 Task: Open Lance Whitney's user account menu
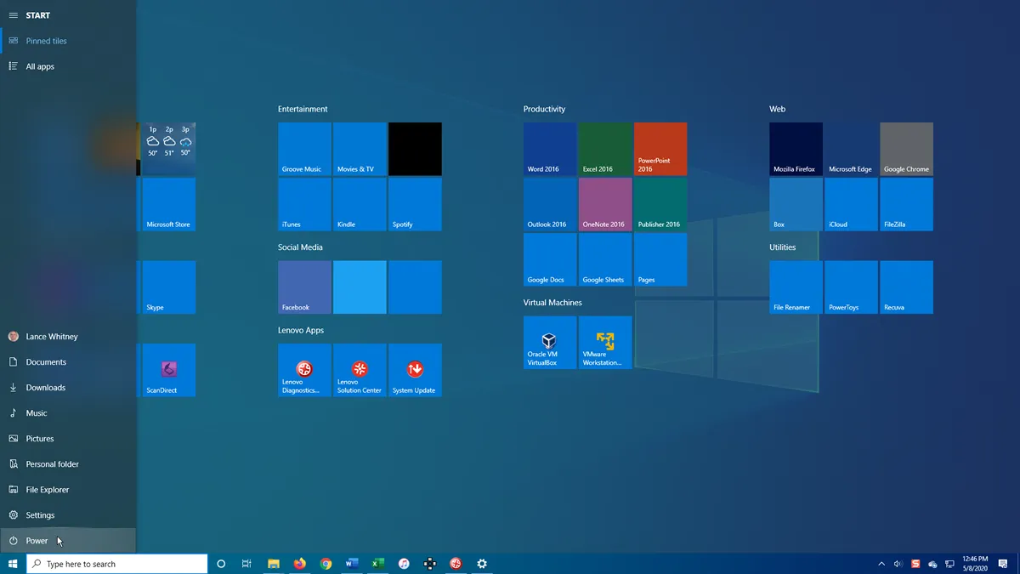pyautogui.click(x=68, y=337)
